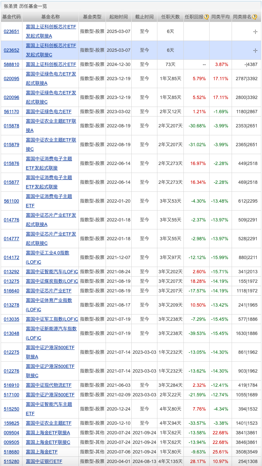Open 富国中证现代物流ETF link
Viewport: 262px width, 466px height.
click(x=49, y=385)
